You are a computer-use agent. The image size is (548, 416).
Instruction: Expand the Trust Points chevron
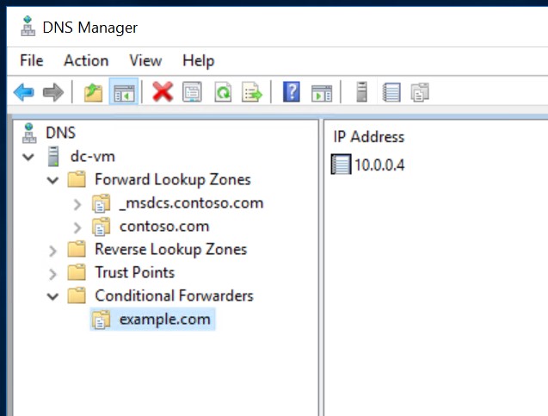pos(52,274)
